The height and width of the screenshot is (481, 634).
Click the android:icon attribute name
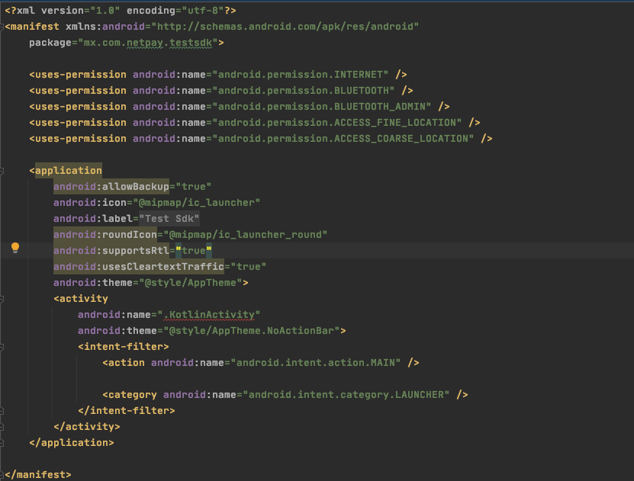(90, 203)
